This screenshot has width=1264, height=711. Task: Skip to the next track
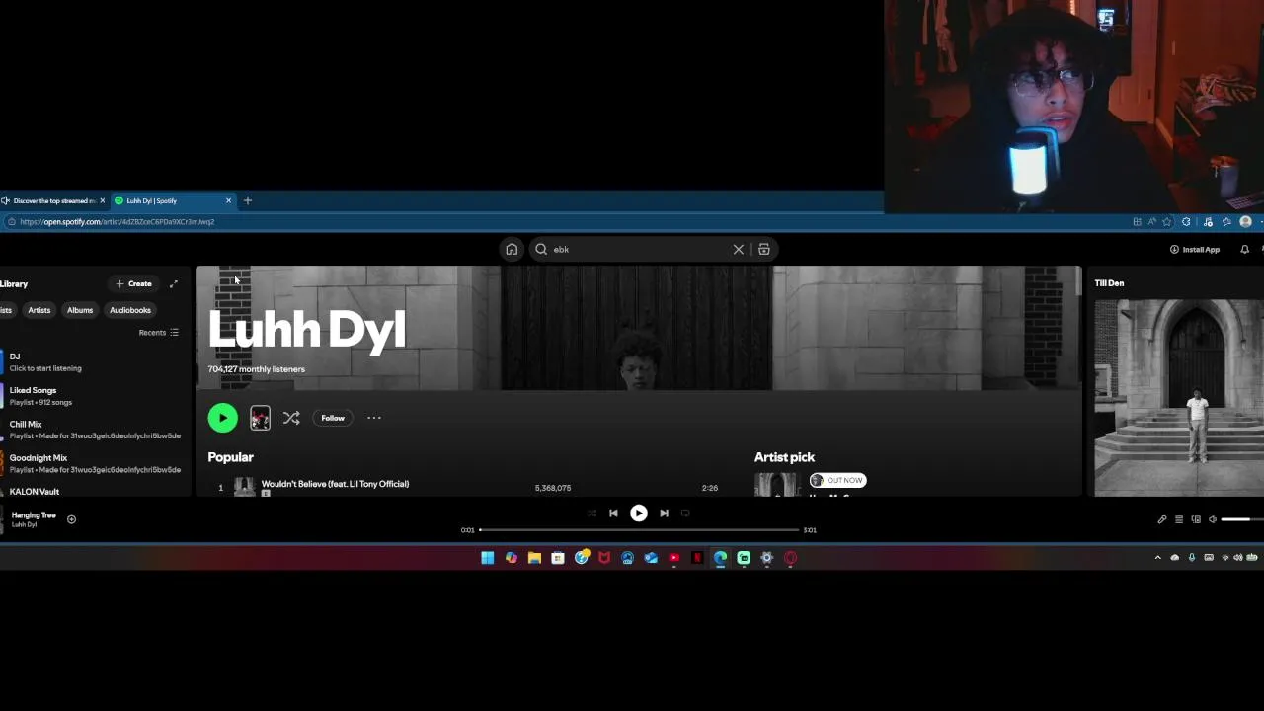664,513
